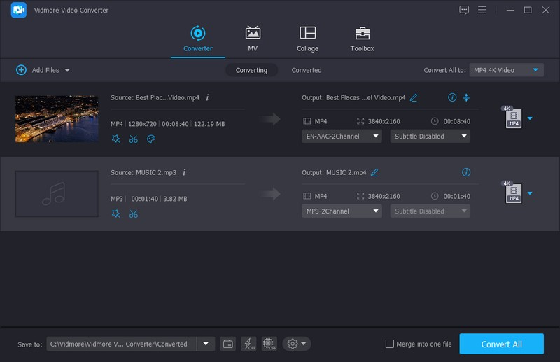Open the feedback chat icon
The image size is (560, 362).
click(464, 10)
